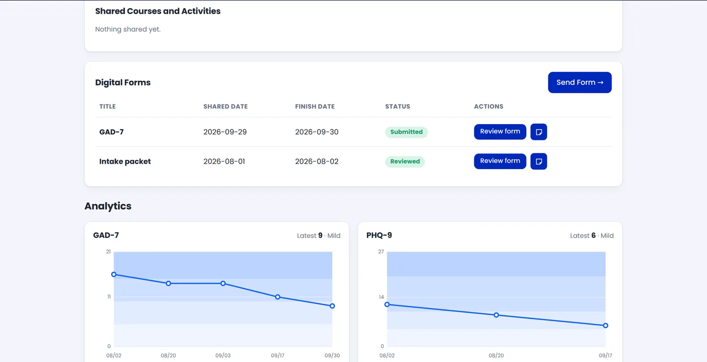Image resolution: width=707 pixels, height=362 pixels.
Task: Click the PHQ-9 chart title
Action: click(379, 235)
